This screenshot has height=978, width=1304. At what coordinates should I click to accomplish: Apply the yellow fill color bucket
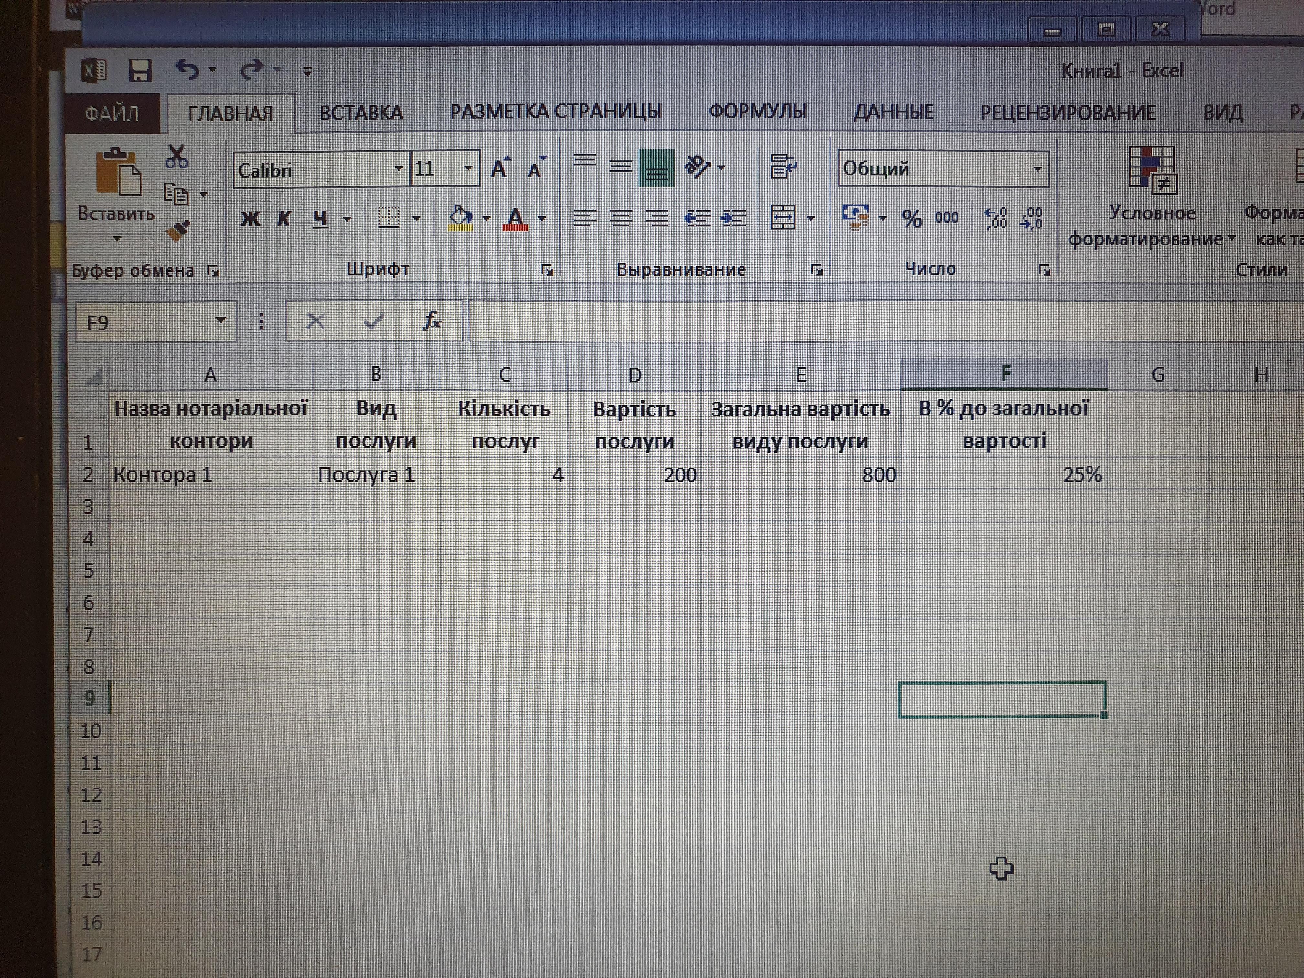tap(461, 218)
